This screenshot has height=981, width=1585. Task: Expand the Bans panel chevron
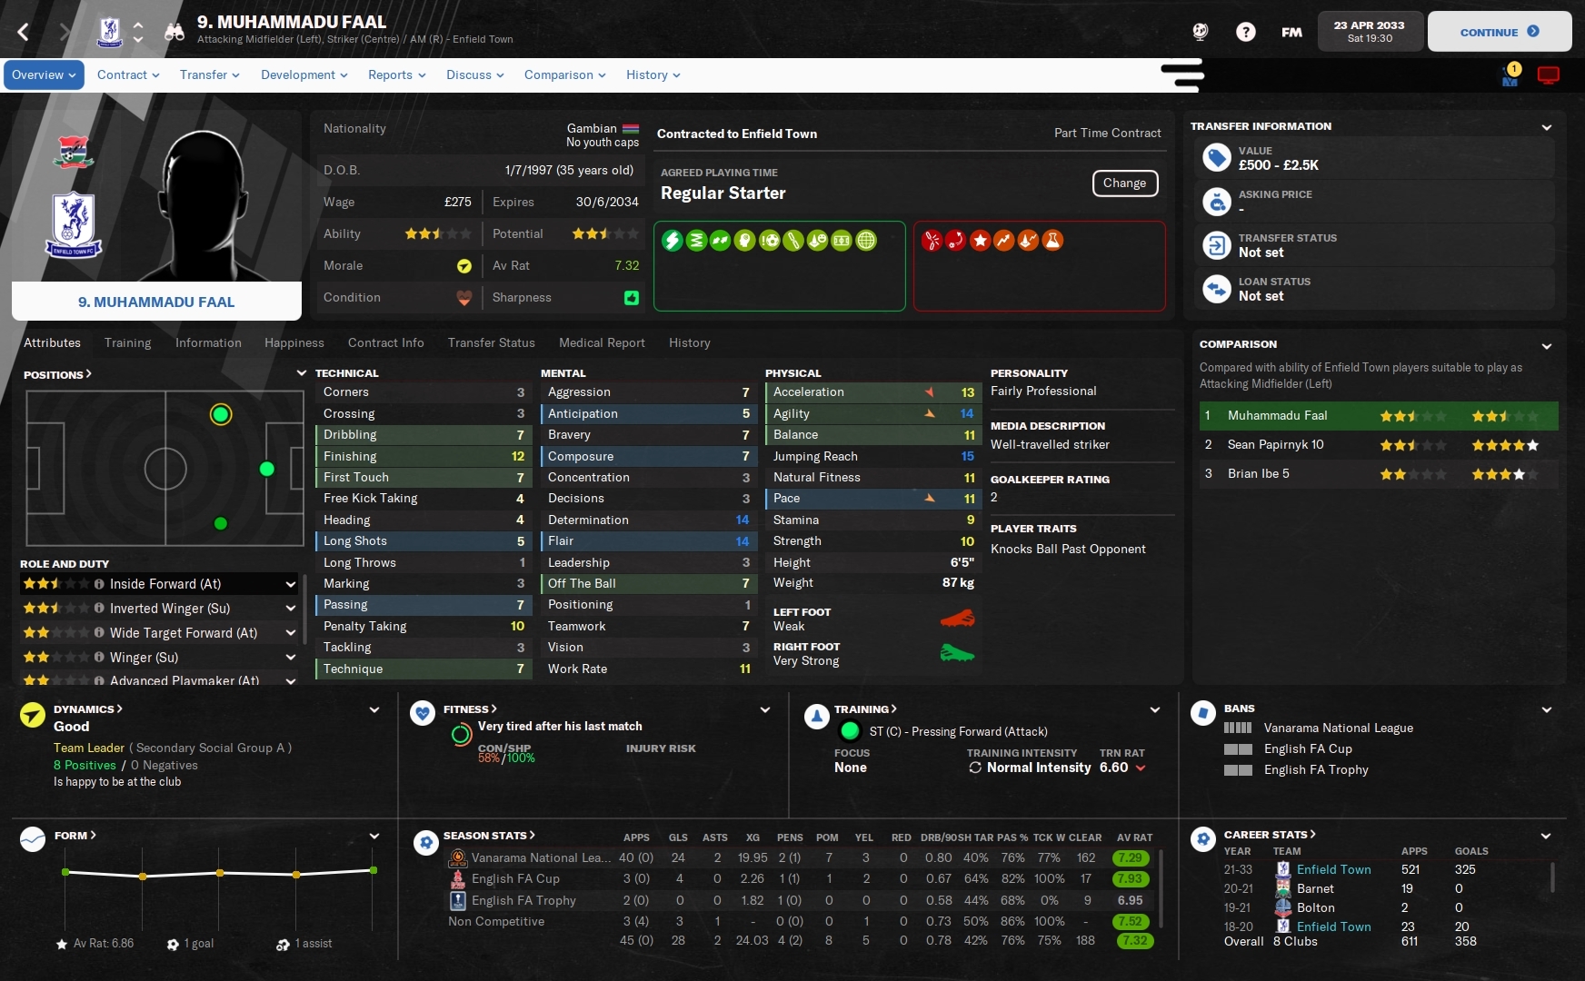click(x=1547, y=709)
